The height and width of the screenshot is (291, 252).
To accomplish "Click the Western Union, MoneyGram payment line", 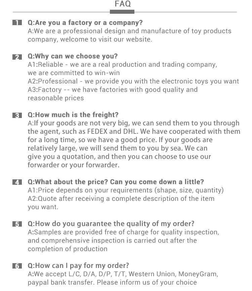I will (x=123, y=274).
